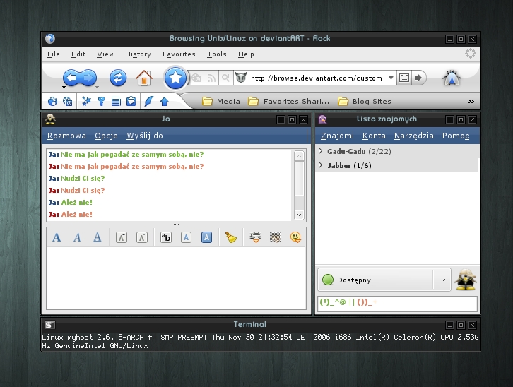Click the Go arrow button next to address bar
Screen dimensions: 513x387
[418, 78]
